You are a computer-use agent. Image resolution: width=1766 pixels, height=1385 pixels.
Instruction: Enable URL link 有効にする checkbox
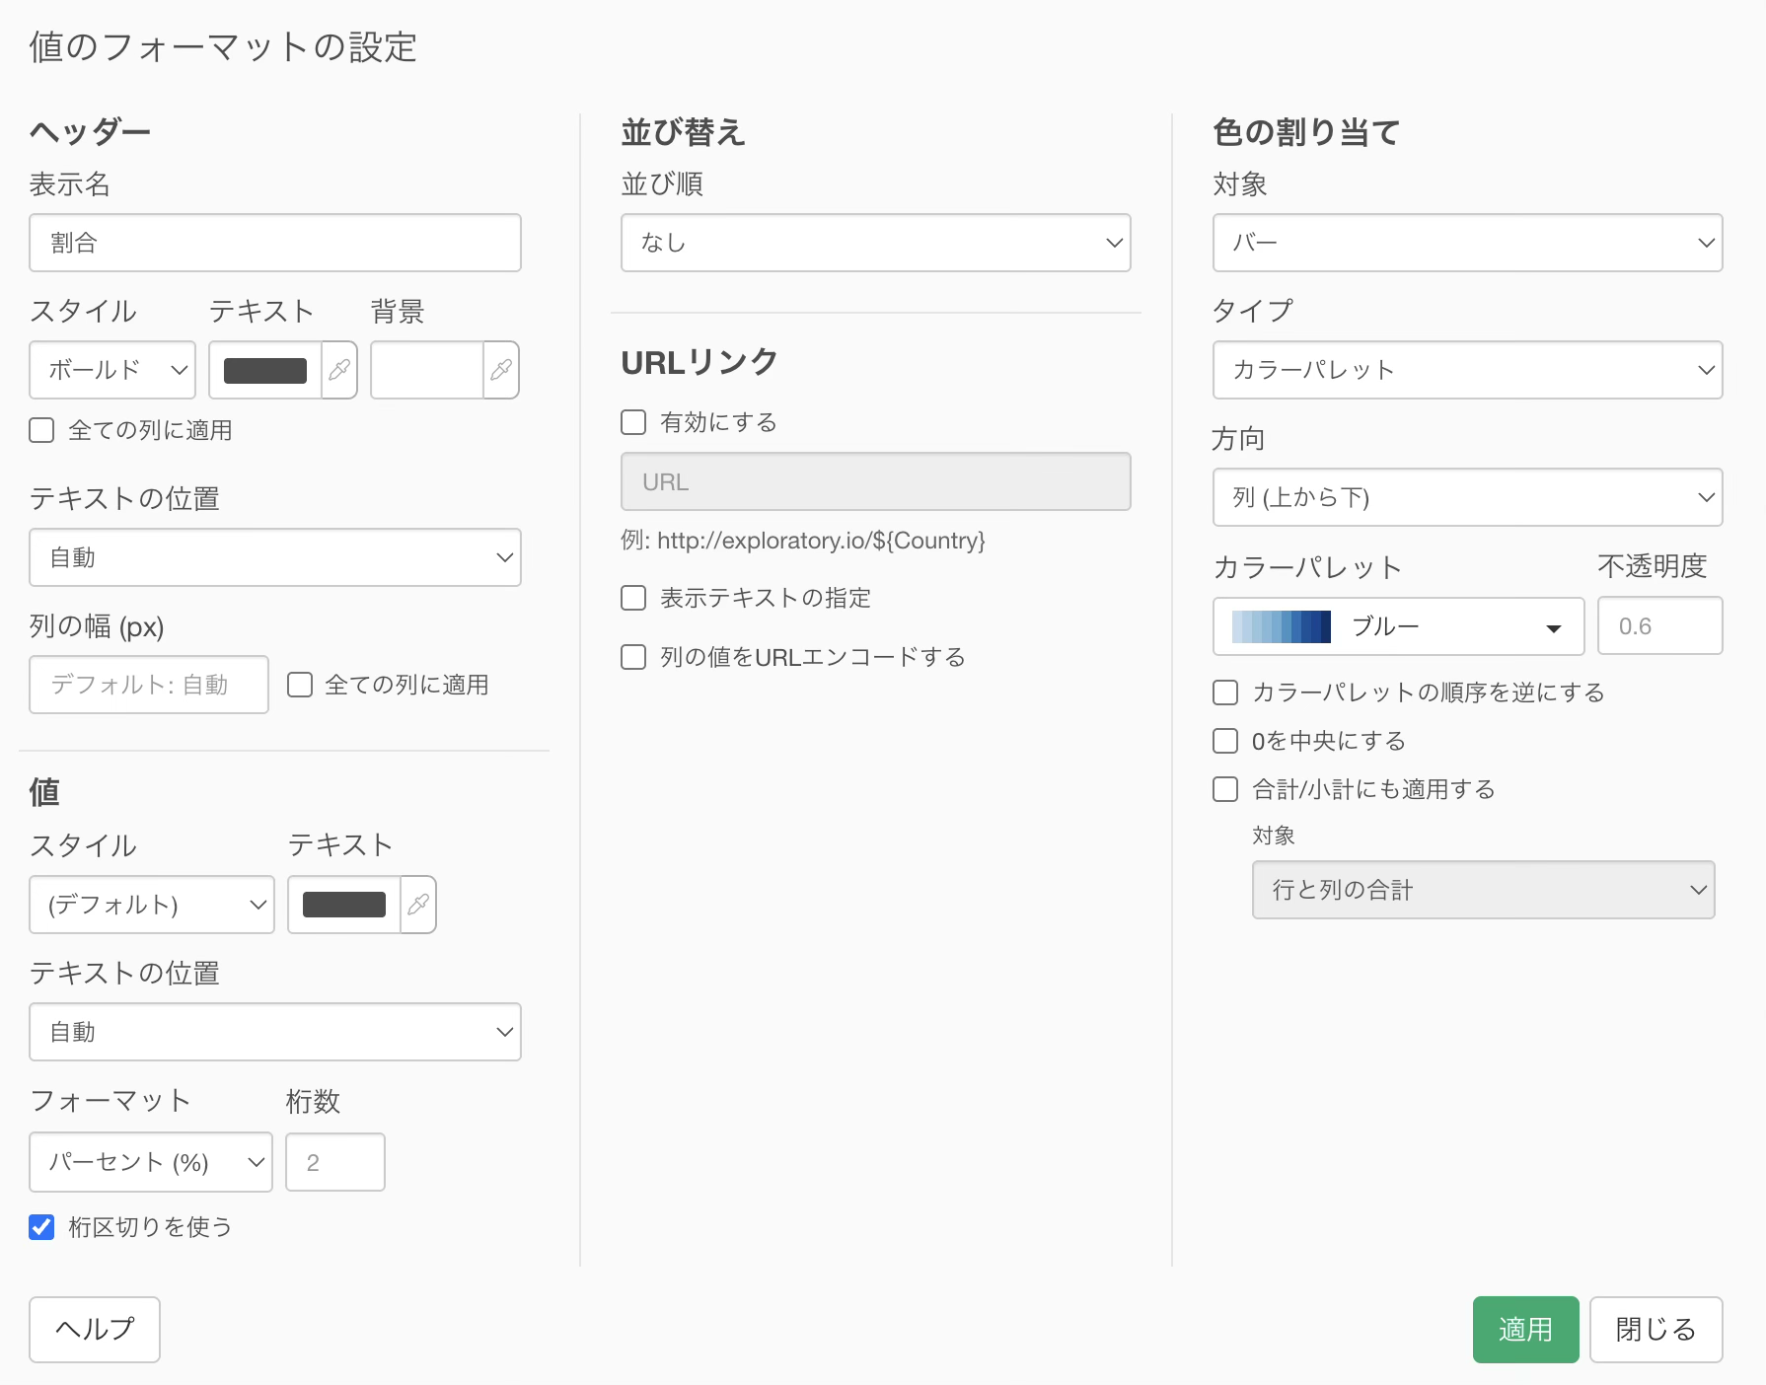tap(633, 422)
